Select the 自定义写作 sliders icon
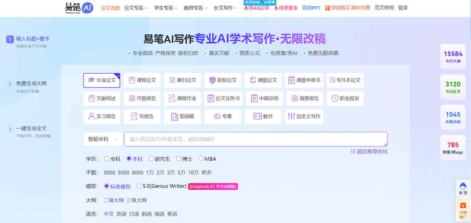The image size is (471, 223). (x=291, y=116)
